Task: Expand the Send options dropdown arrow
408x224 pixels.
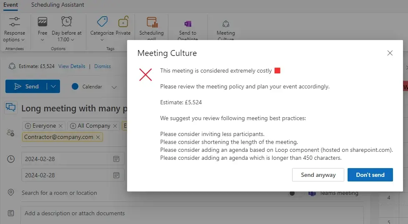Action: (x=53, y=86)
